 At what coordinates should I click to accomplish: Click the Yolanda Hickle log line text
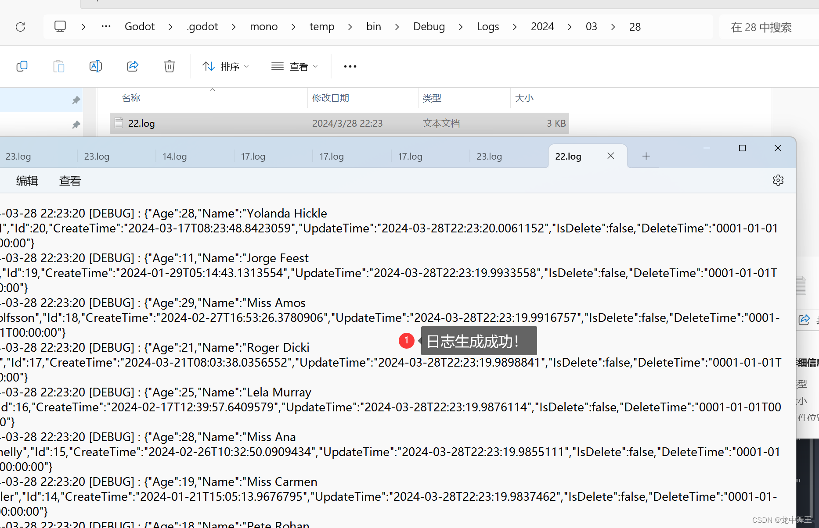[164, 213]
